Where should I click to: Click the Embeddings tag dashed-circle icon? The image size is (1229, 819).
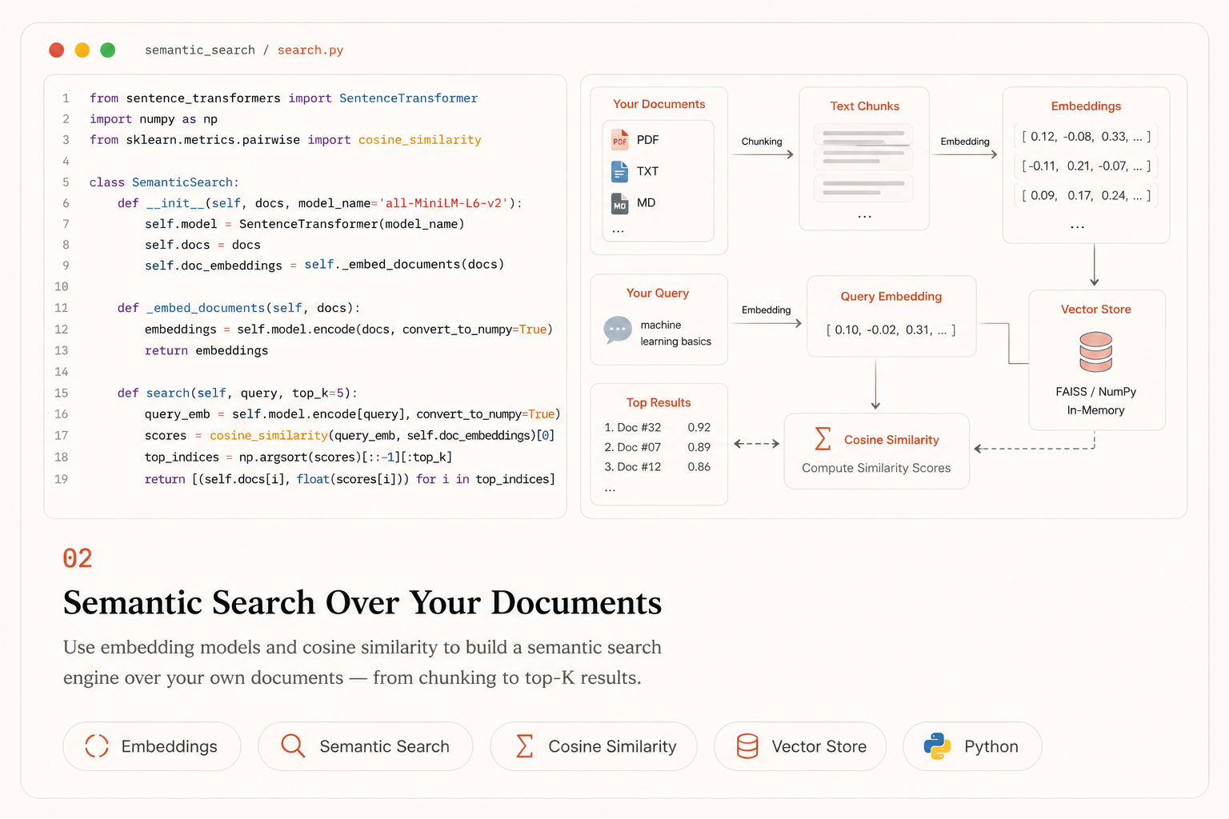pyautogui.click(x=97, y=746)
